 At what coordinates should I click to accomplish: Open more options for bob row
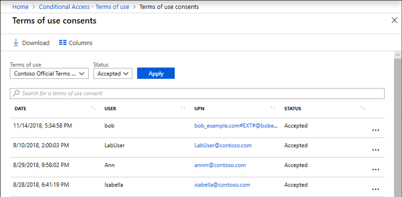[x=375, y=130]
